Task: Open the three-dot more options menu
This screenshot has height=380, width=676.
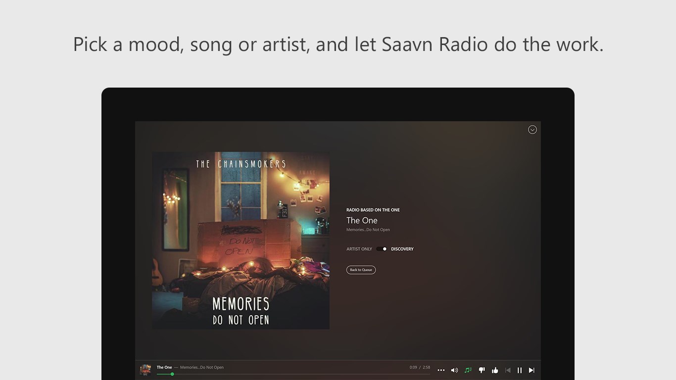Action: point(441,370)
